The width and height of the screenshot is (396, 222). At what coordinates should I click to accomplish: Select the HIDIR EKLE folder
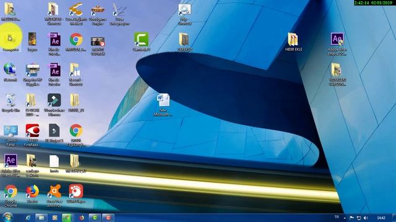(293, 39)
